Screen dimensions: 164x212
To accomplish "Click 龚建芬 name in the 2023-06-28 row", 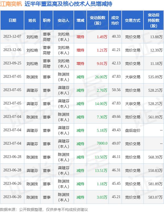I will click(x=32, y=171).
